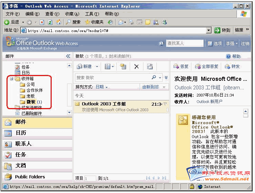
Task: Click the IE Home toolbar icon
Action: pyautogui.click(x=59, y=22)
